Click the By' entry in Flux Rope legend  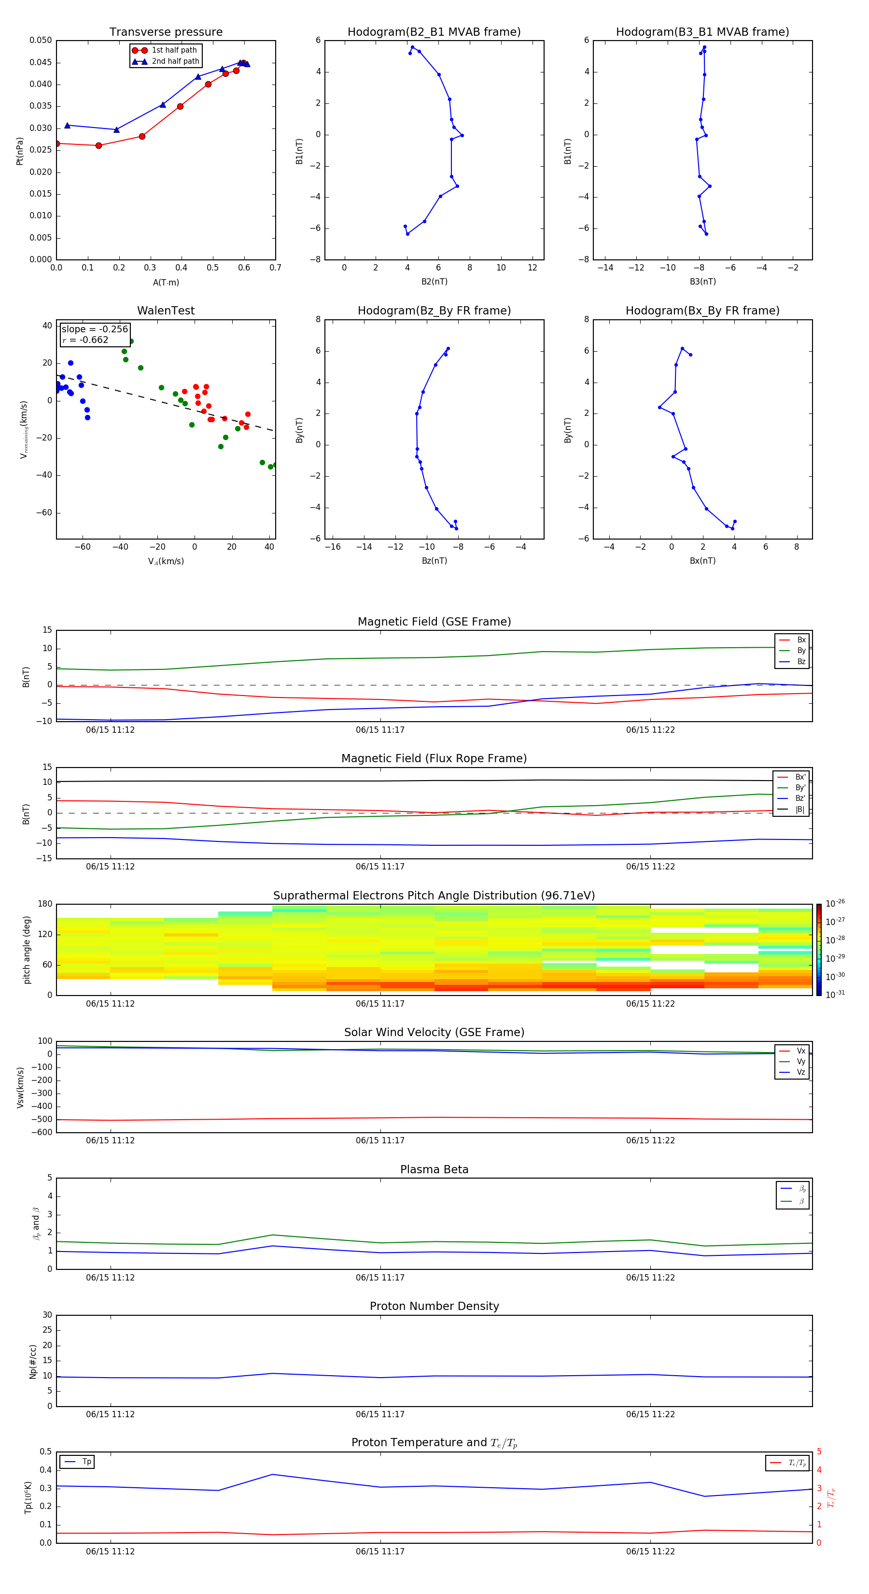[800, 788]
